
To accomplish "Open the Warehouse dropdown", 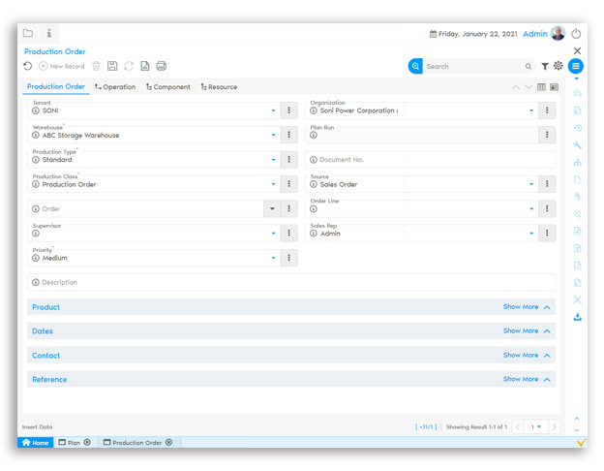I will coord(273,136).
